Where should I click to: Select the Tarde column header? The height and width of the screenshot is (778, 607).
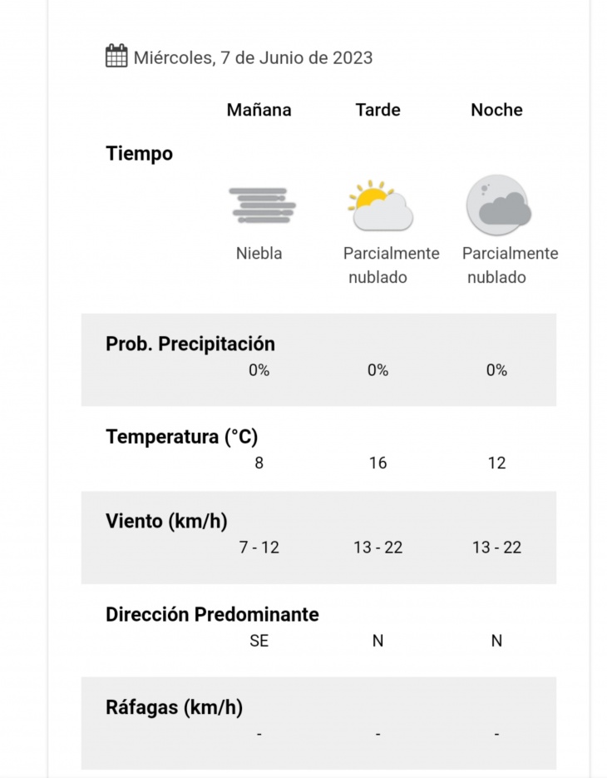(x=378, y=110)
